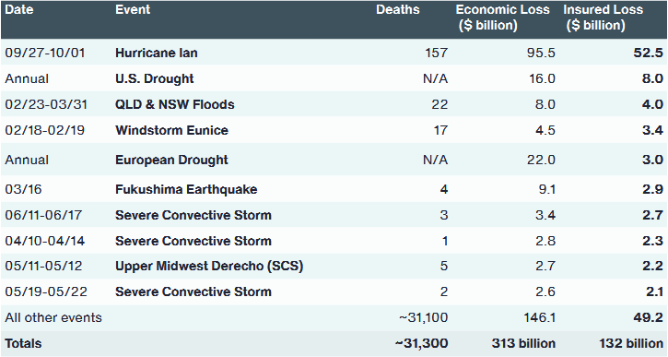The height and width of the screenshot is (357, 668).
Task: Click the Deaths column header
Action: [397, 10]
